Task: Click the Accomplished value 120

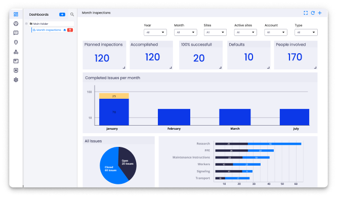Action: pos(152,57)
